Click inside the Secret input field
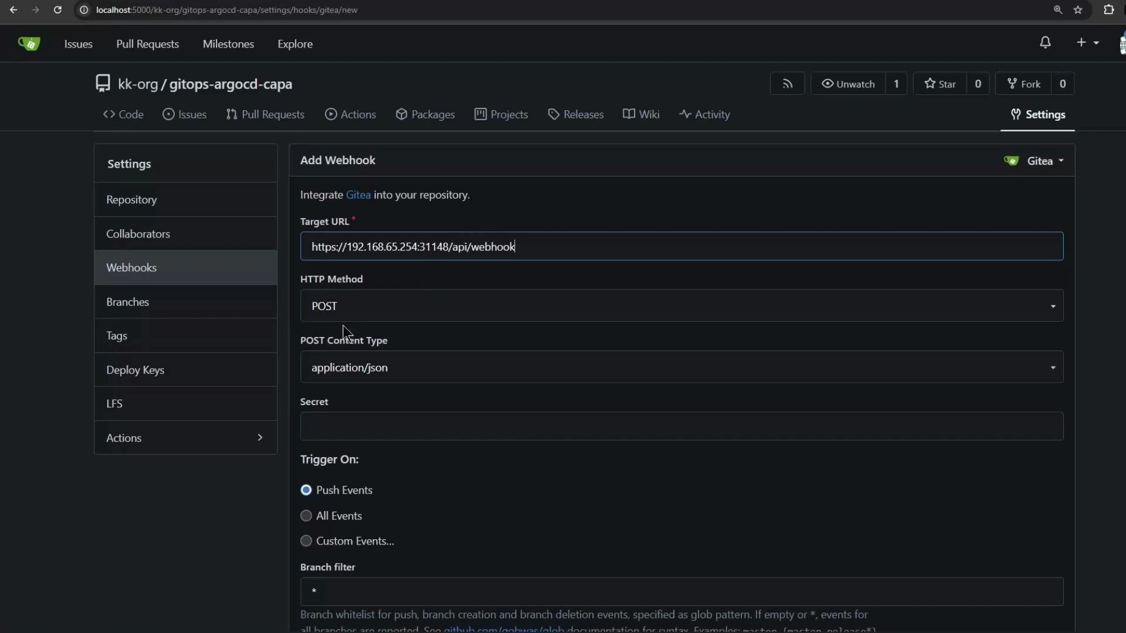This screenshot has height=633, width=1126. (x=681, y=426)
